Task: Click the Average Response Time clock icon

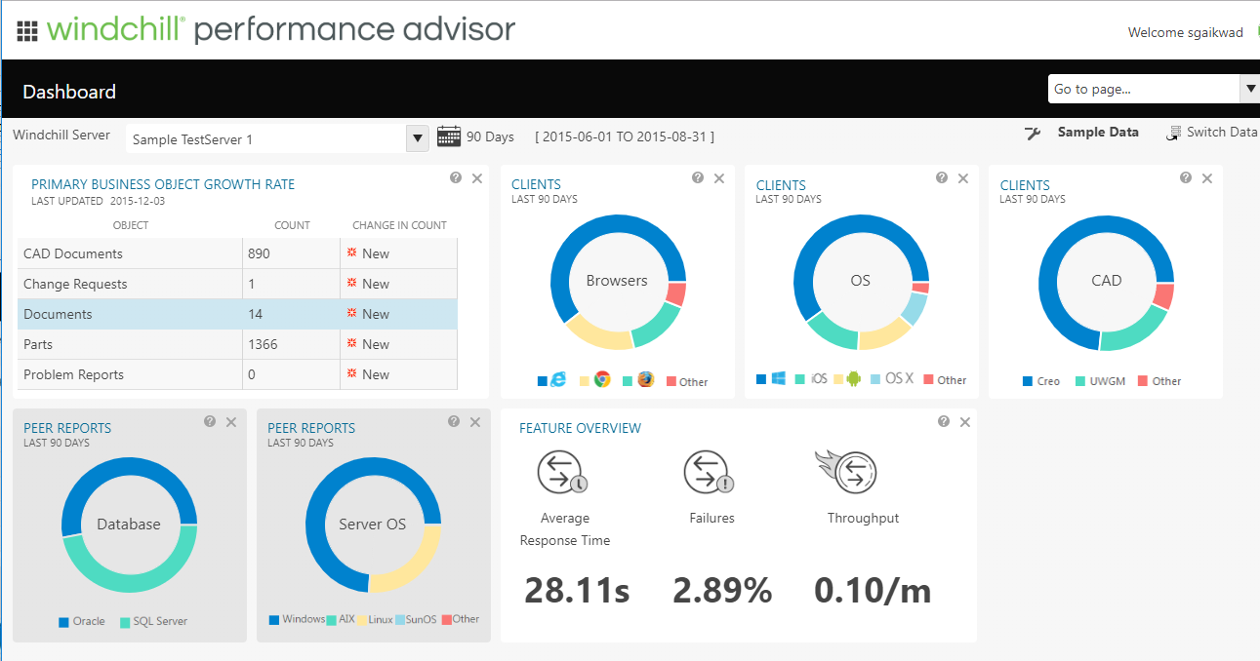Action: (558, 470)
